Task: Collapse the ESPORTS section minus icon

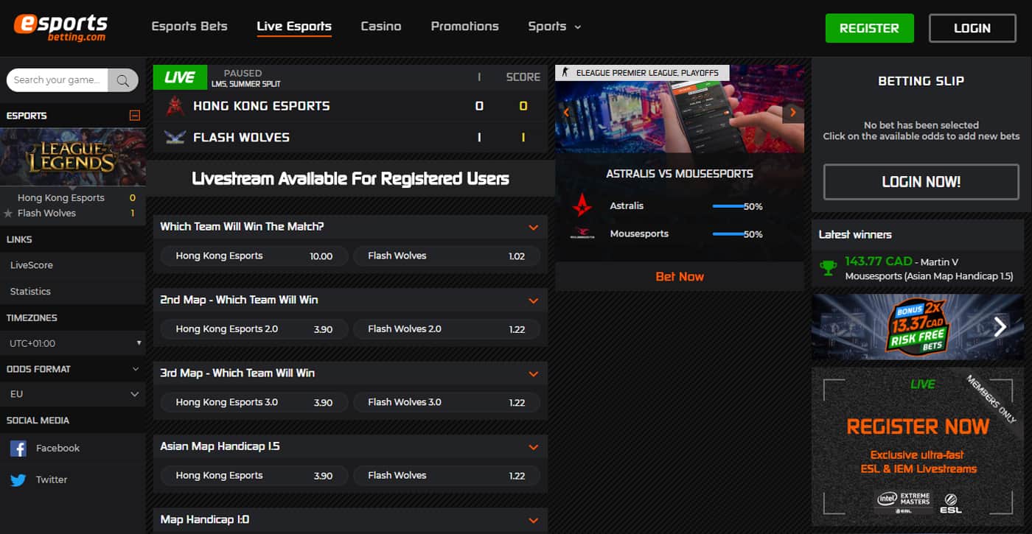Action: tap(134, 116)
